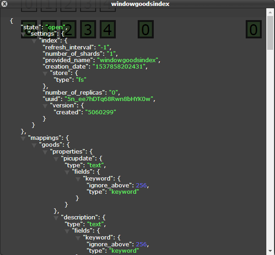Click the vertical scrollbar thumb
The width and height of the screenshot is (275, 255).
coord(270,33)
